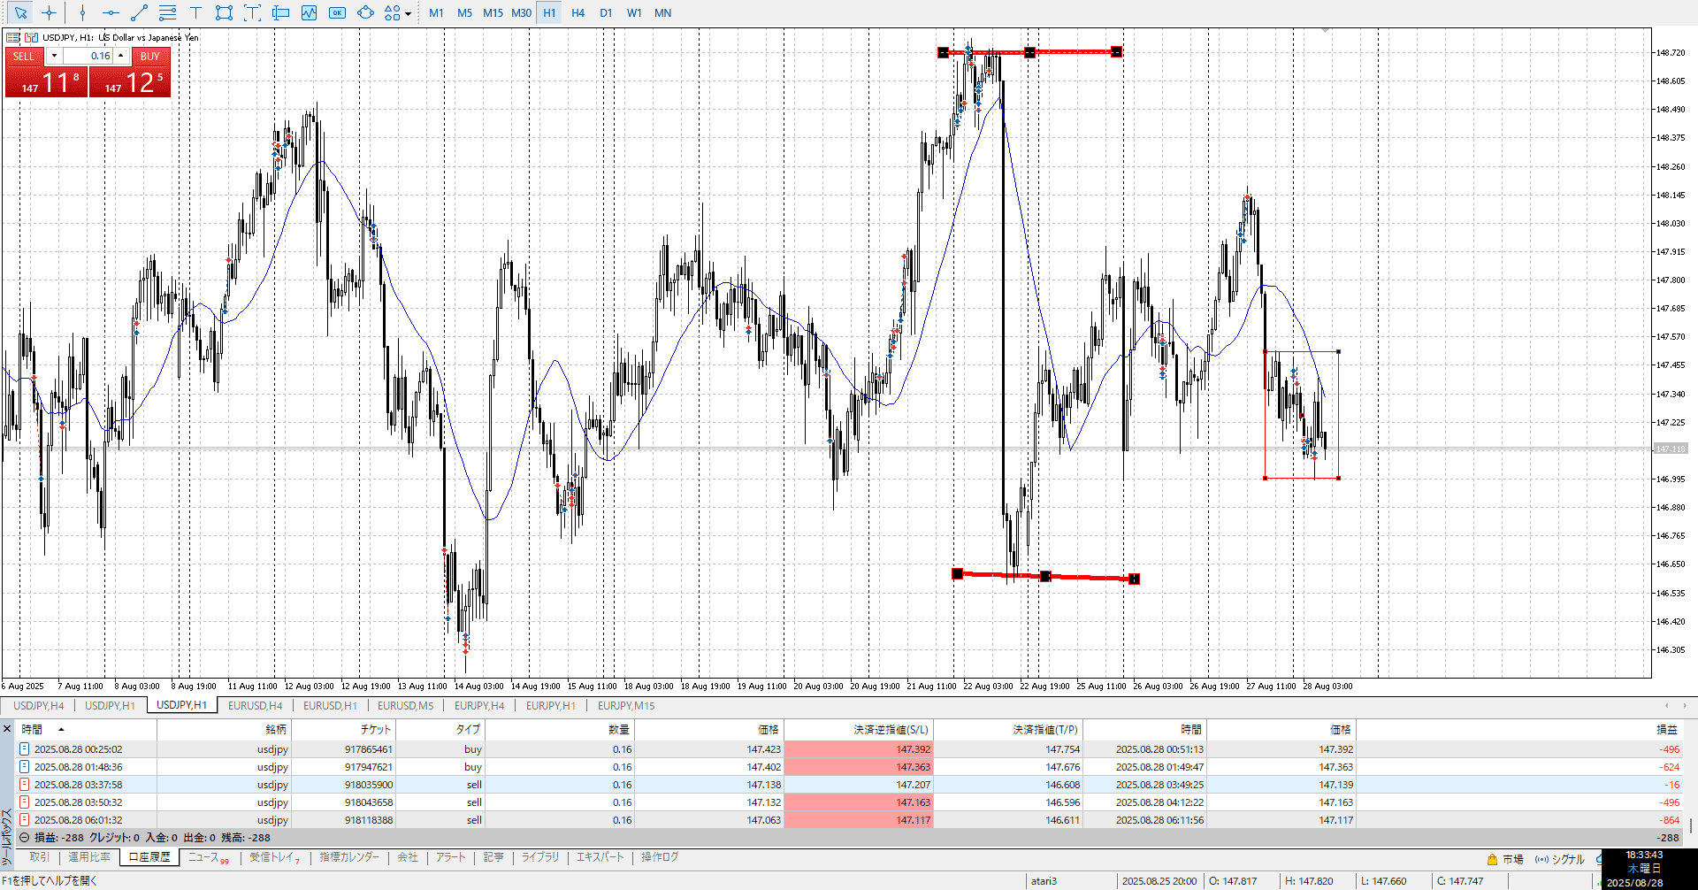1698x890 pixels.
Task: Collapse the 損益 summary row
Action: coord(25,838)
